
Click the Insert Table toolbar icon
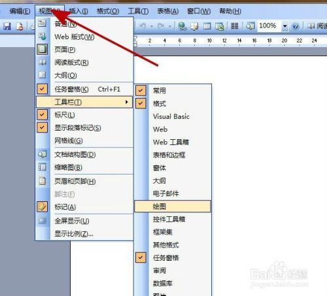[x=207, y=26]
